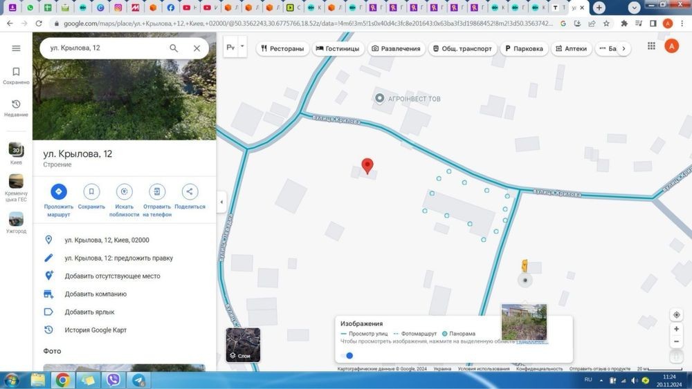Image resolution: width=692 pixels, height=389 pixels.
Task: Toggle the Street View images switch
Action: [347, 356]
